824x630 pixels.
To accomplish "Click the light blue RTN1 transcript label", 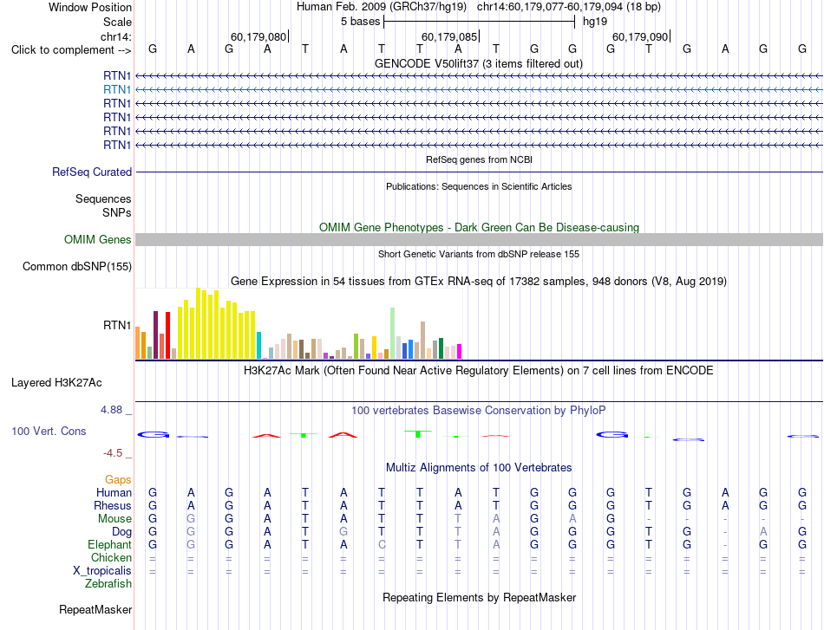I will 117,90.
